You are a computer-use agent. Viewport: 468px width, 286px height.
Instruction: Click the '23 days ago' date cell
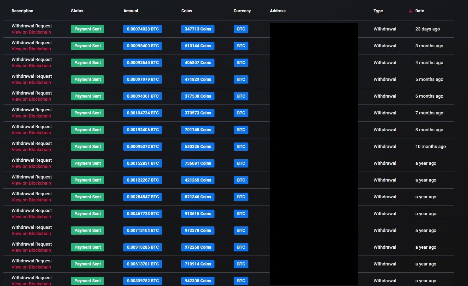[428, 29]
